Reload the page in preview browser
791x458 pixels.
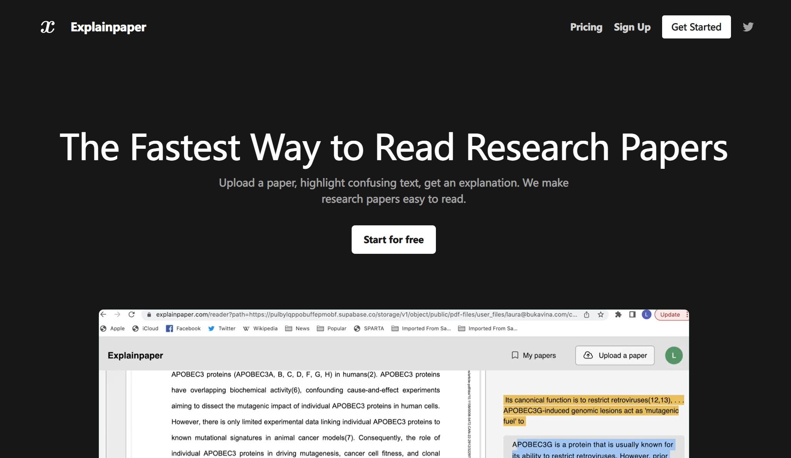pyautogui.click(x=132, y=315)
